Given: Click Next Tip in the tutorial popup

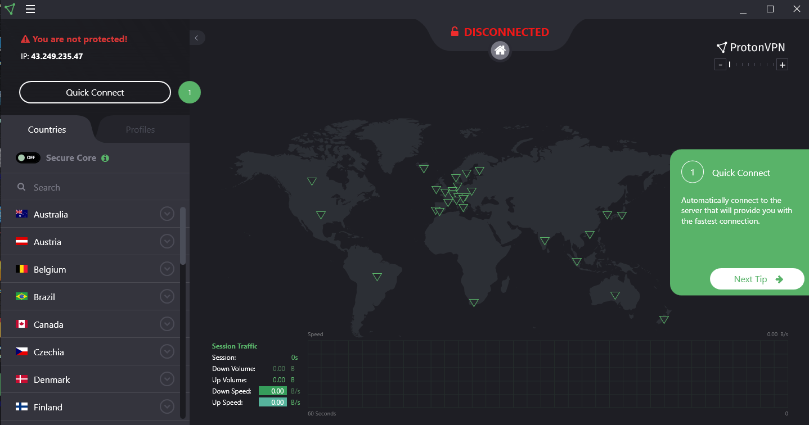Looking at the screenshot, I should [x=757, y=279].
